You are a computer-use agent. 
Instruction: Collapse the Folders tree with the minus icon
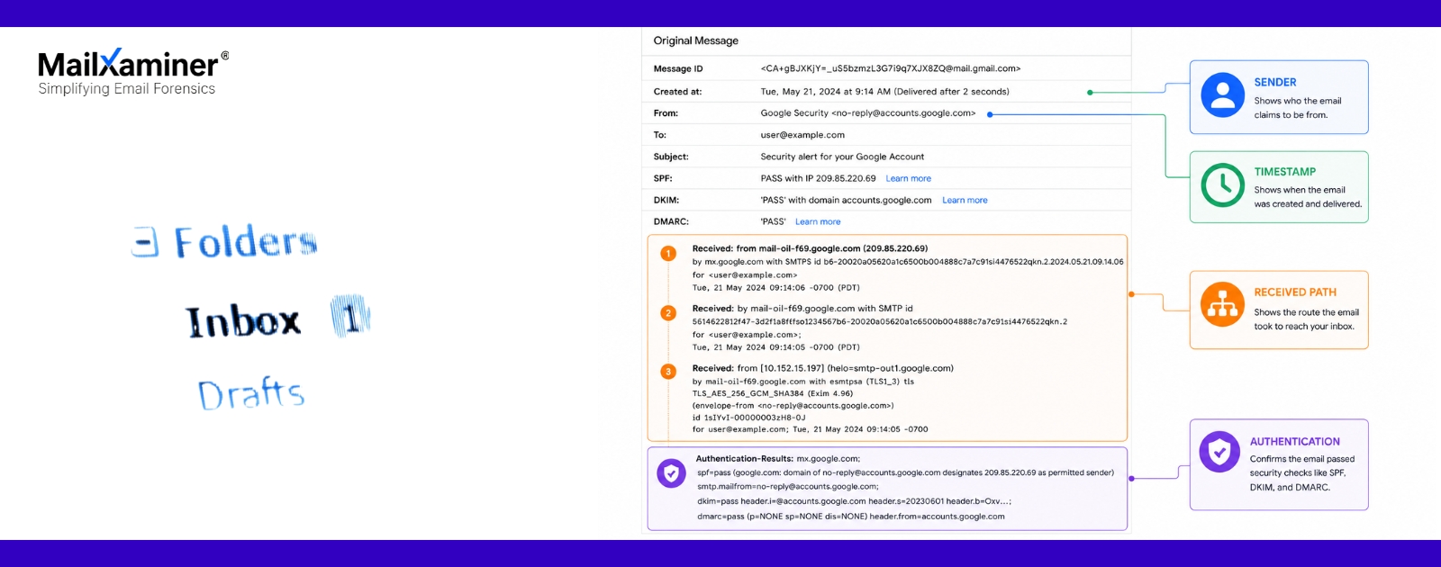[x=145, y=241]
